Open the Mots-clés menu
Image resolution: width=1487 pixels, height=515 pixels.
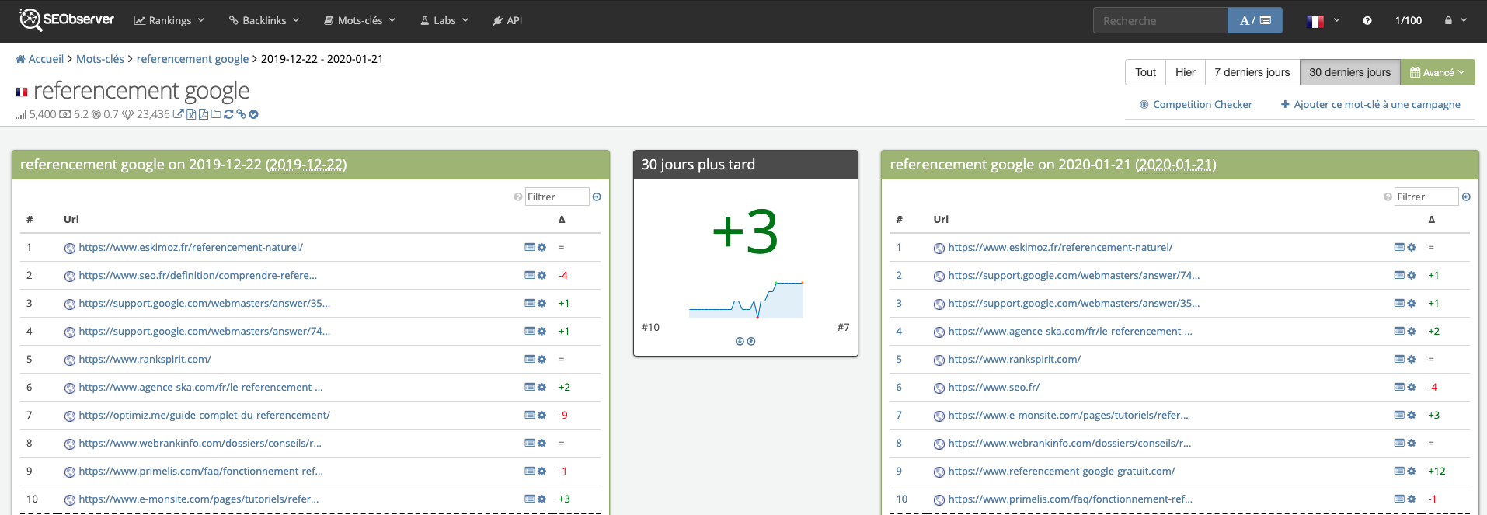360,20
